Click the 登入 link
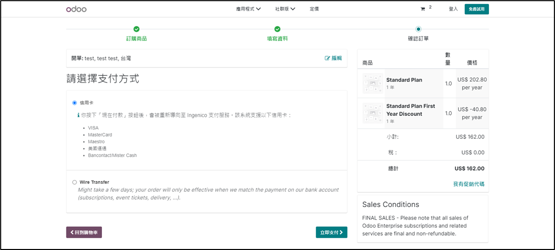 [454, 9]
